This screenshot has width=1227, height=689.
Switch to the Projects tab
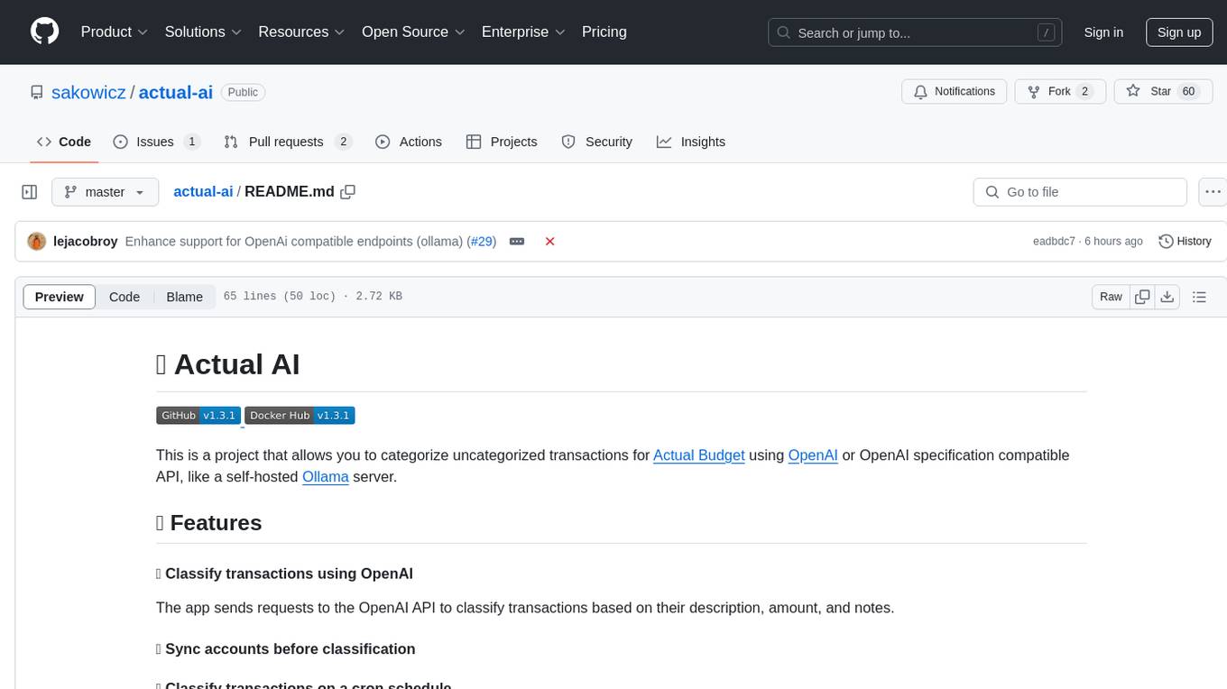(x=502, y=142)
